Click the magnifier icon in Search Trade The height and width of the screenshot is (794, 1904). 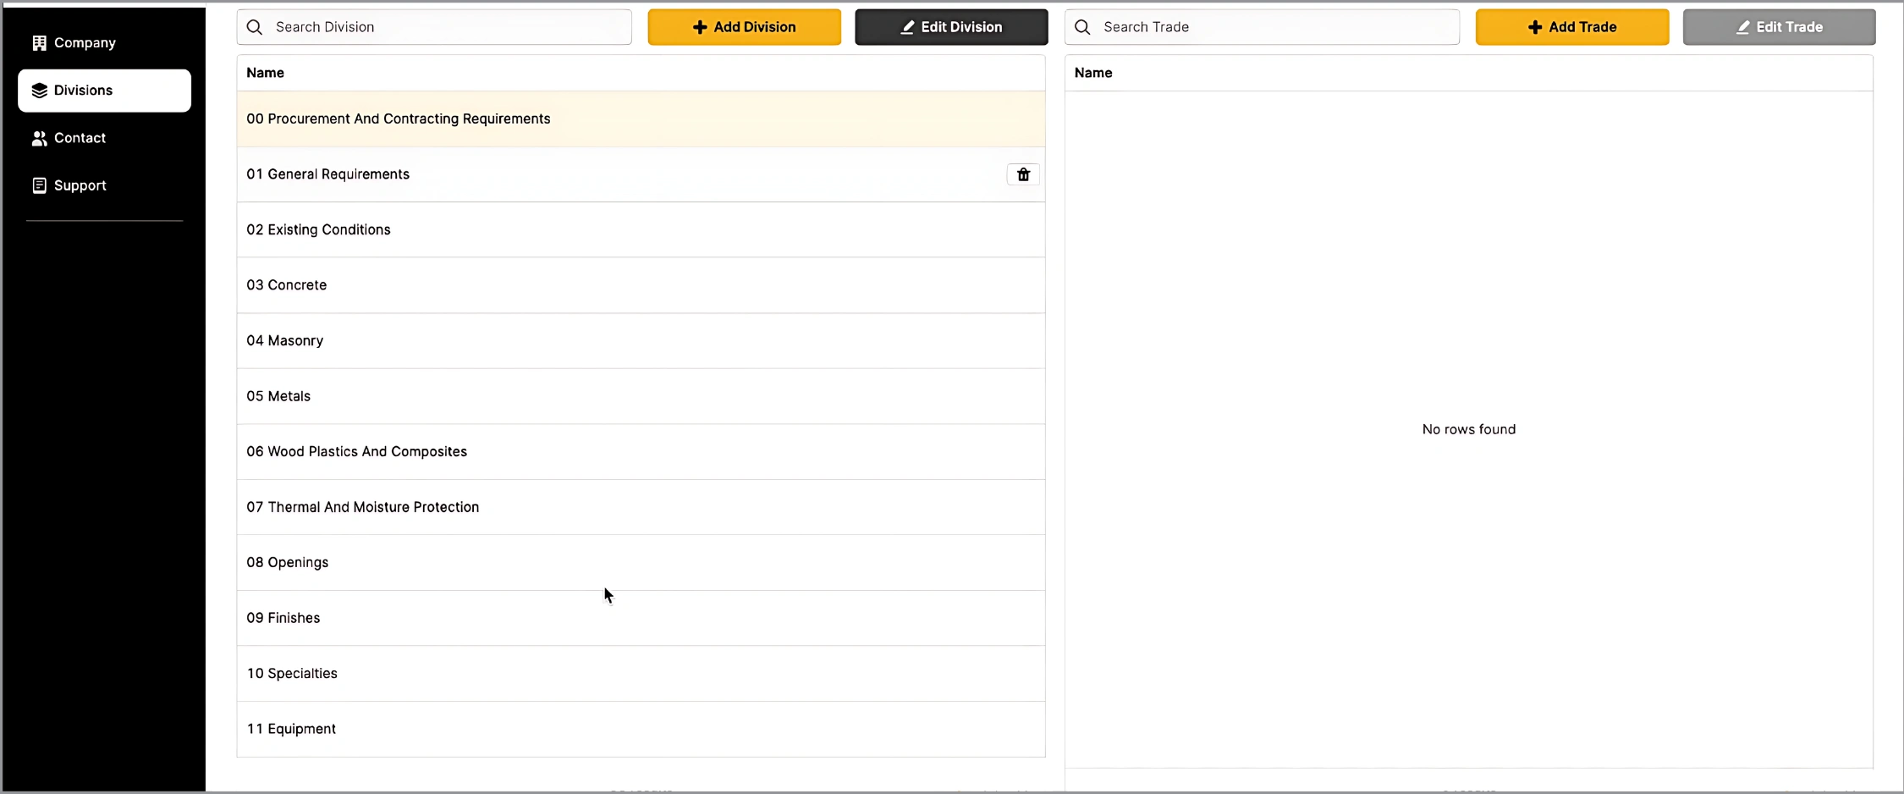[1082, 27]
